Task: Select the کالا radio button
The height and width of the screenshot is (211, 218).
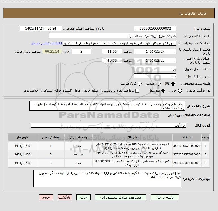Action: click(173, 84)
